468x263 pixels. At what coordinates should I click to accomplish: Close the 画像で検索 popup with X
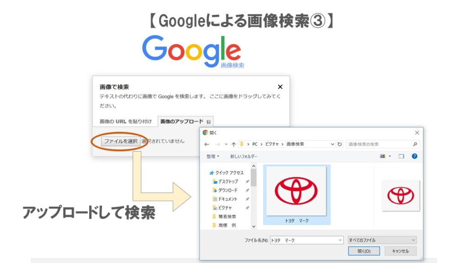[x=280, y=87]
